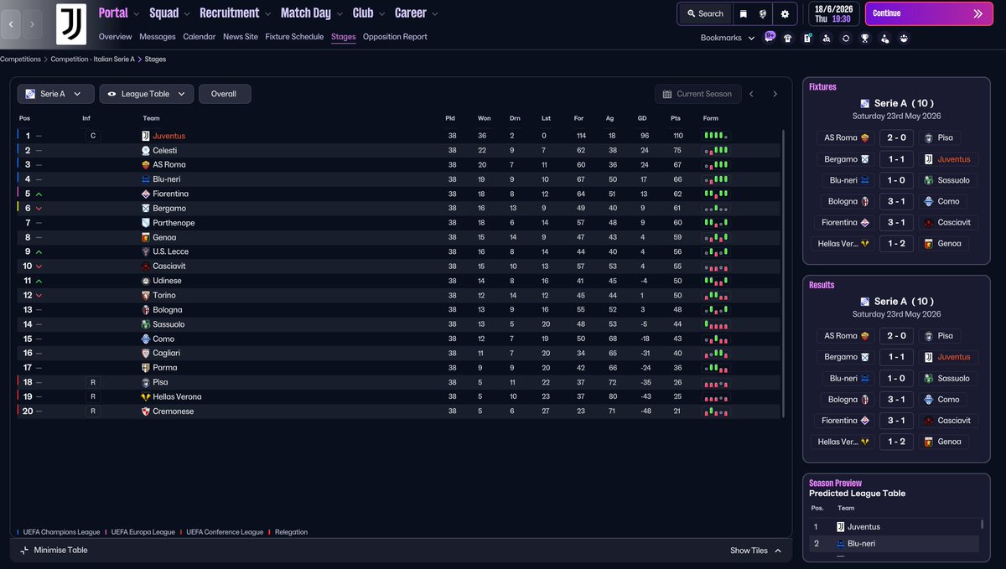This screenshot has height=569, width=1006.
Task: Open the Portal menu
Action: (x=118, y=13)
